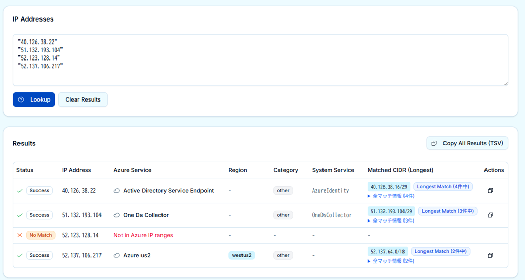Click the Clear Results button
This screenshot has width=525, height=280.
pyautogui.click(x=83, y=99)
